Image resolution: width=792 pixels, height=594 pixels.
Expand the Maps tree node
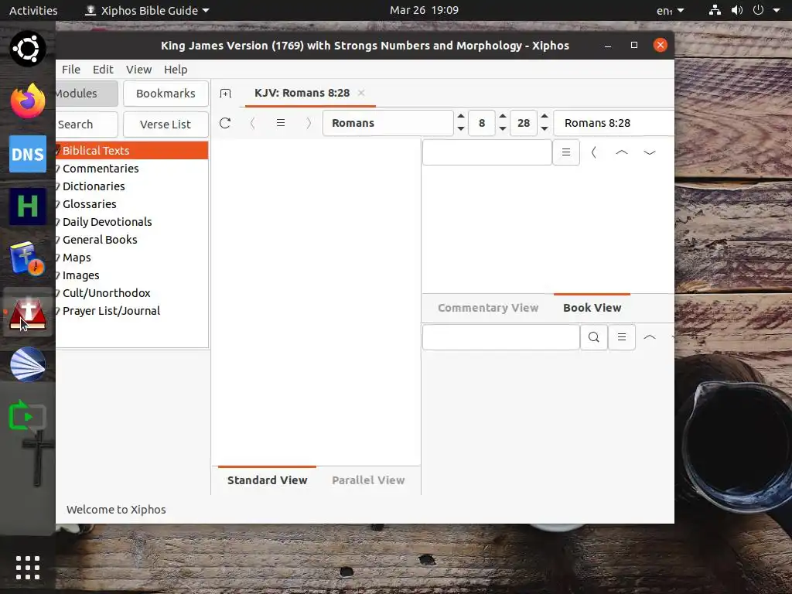point(57,258)
